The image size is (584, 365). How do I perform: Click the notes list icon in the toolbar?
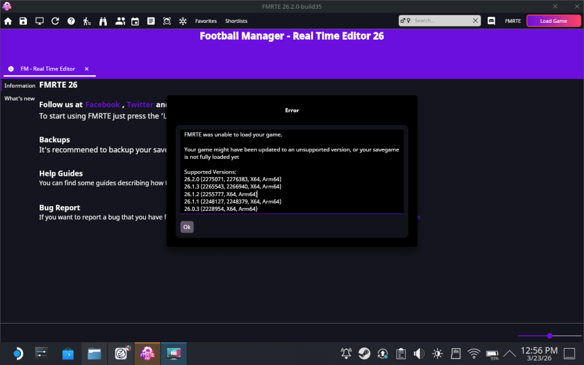(151, 20)
